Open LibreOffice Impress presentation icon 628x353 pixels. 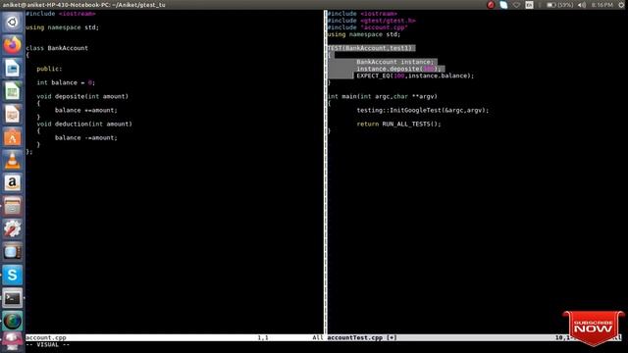pyautogui.click(x=12, y=114)
